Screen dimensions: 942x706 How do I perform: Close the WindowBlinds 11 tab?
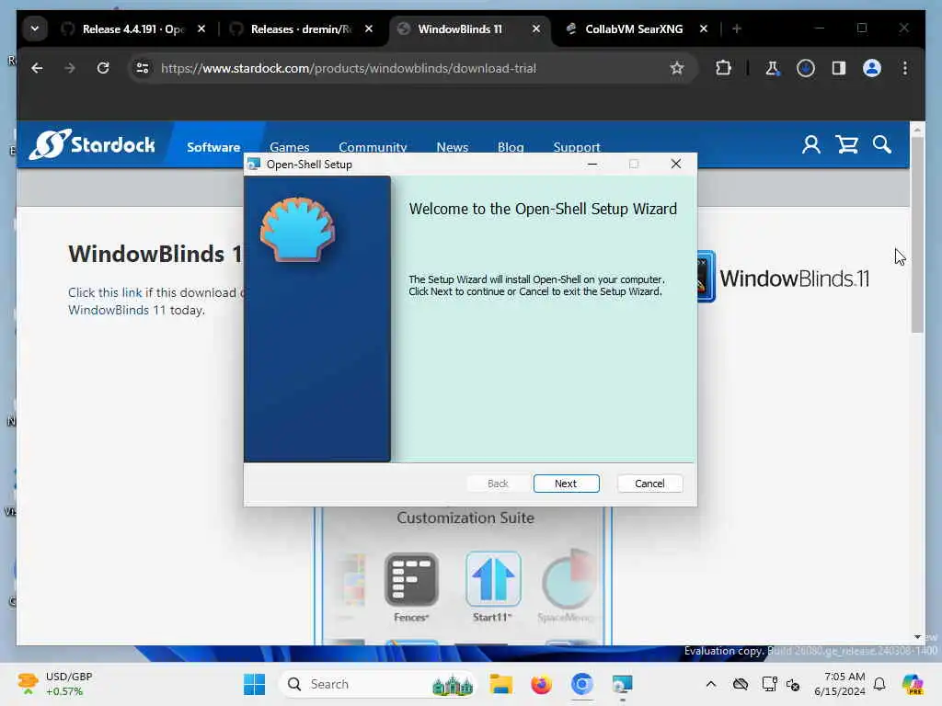[x=536, y=28]
